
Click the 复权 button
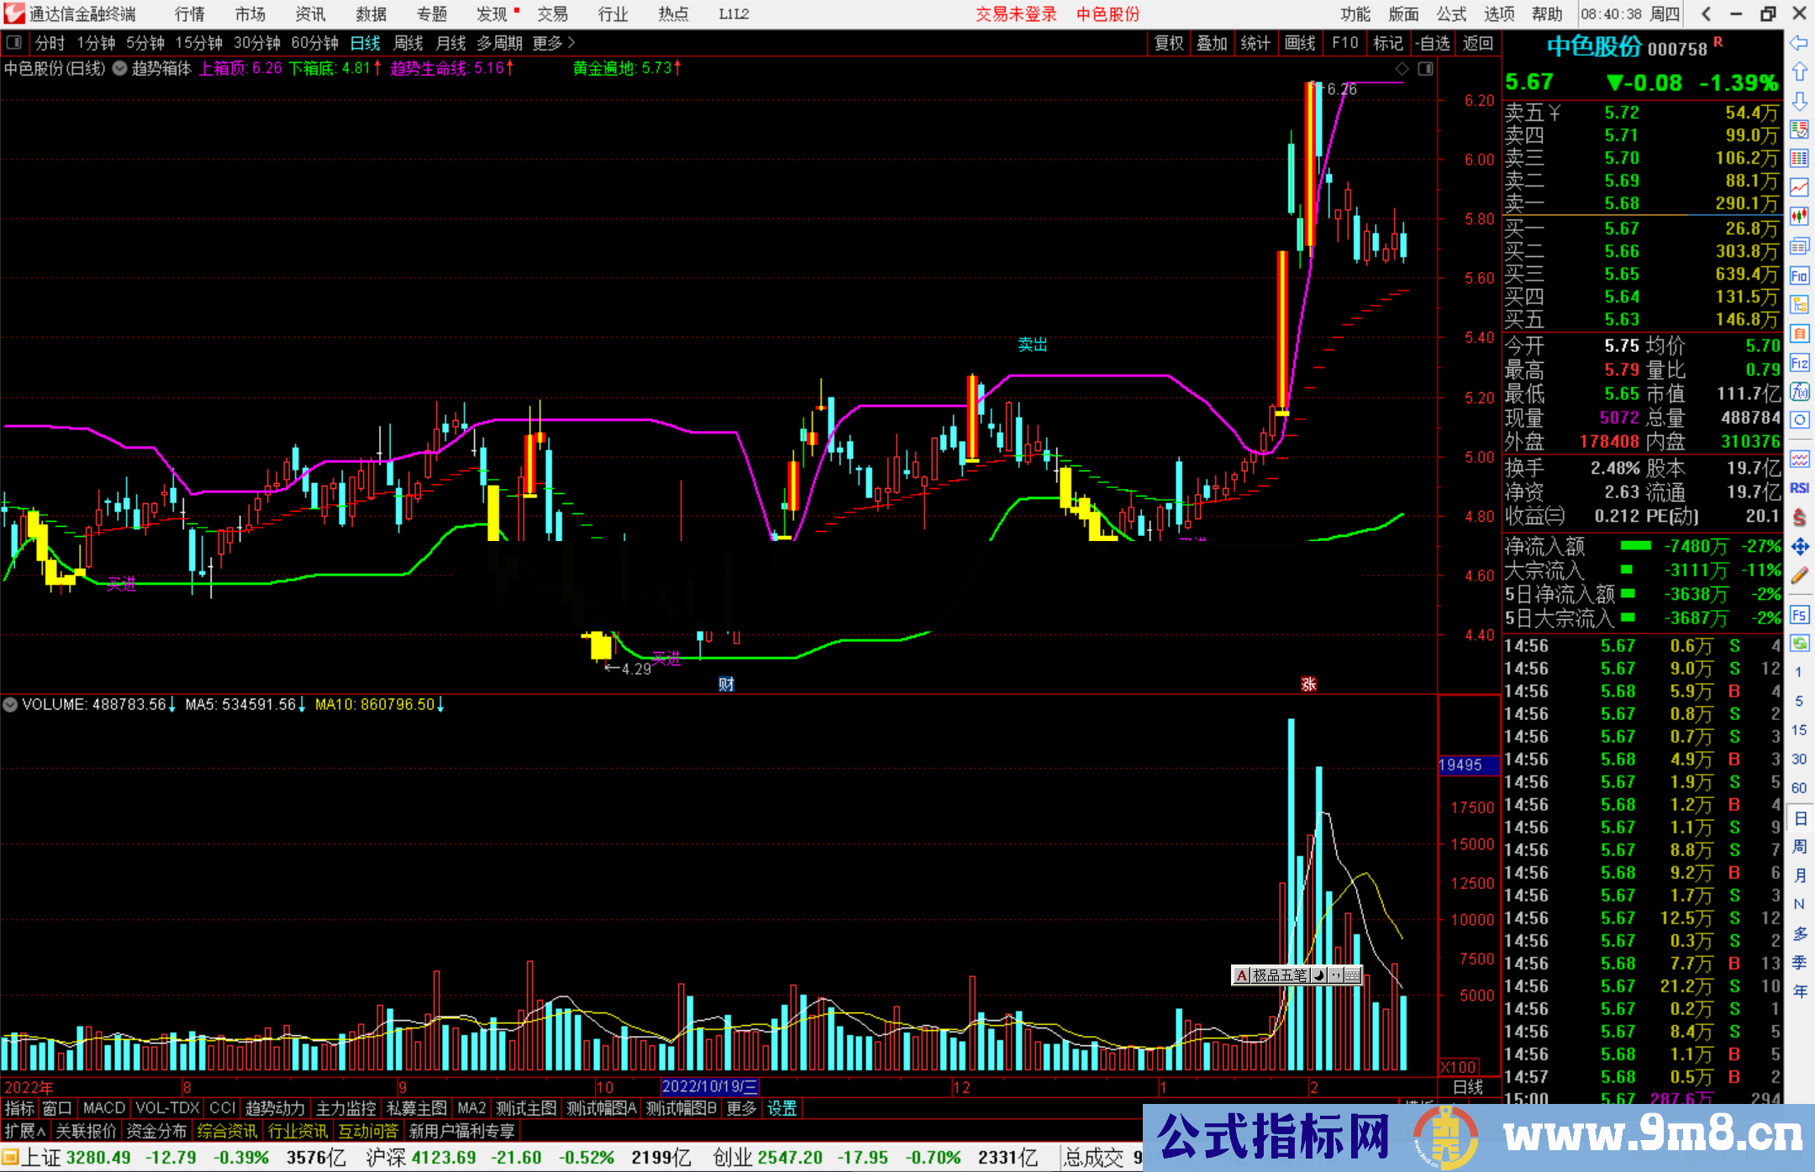click(1169, 43)
